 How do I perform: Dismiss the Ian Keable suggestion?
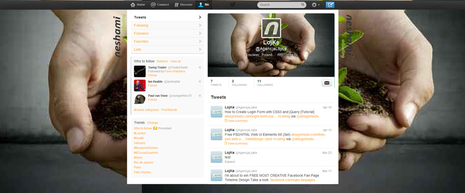[200, 81]
